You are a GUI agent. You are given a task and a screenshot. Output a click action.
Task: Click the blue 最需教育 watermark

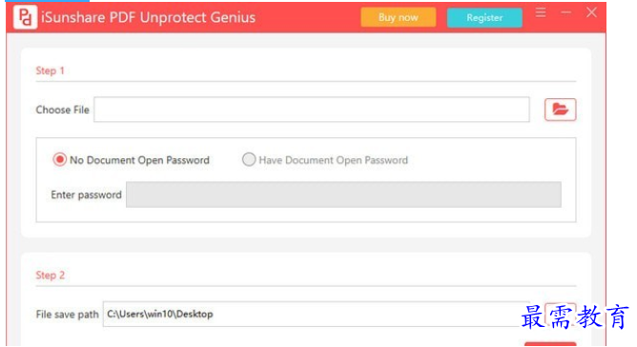[x=575, y=316]
